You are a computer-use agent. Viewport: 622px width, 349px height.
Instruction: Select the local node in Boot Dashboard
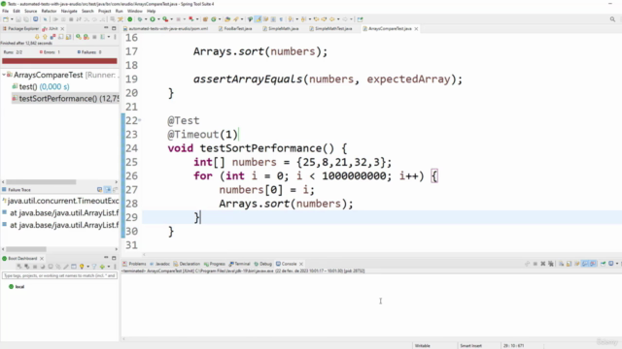(17, 287)
